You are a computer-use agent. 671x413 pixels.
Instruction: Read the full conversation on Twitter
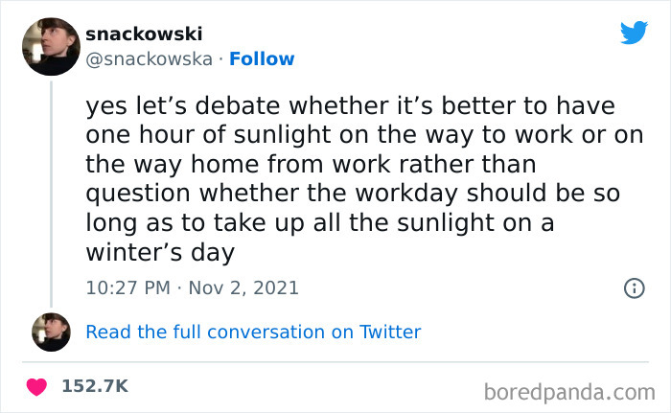(253, 332)
